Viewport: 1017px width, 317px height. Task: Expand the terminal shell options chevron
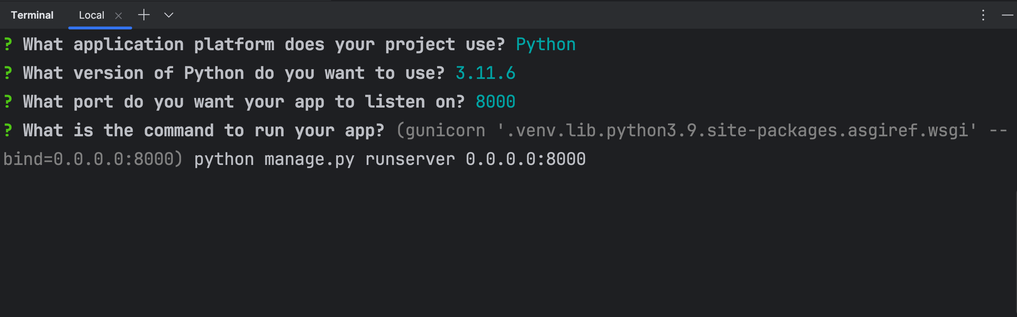point(168,15)
